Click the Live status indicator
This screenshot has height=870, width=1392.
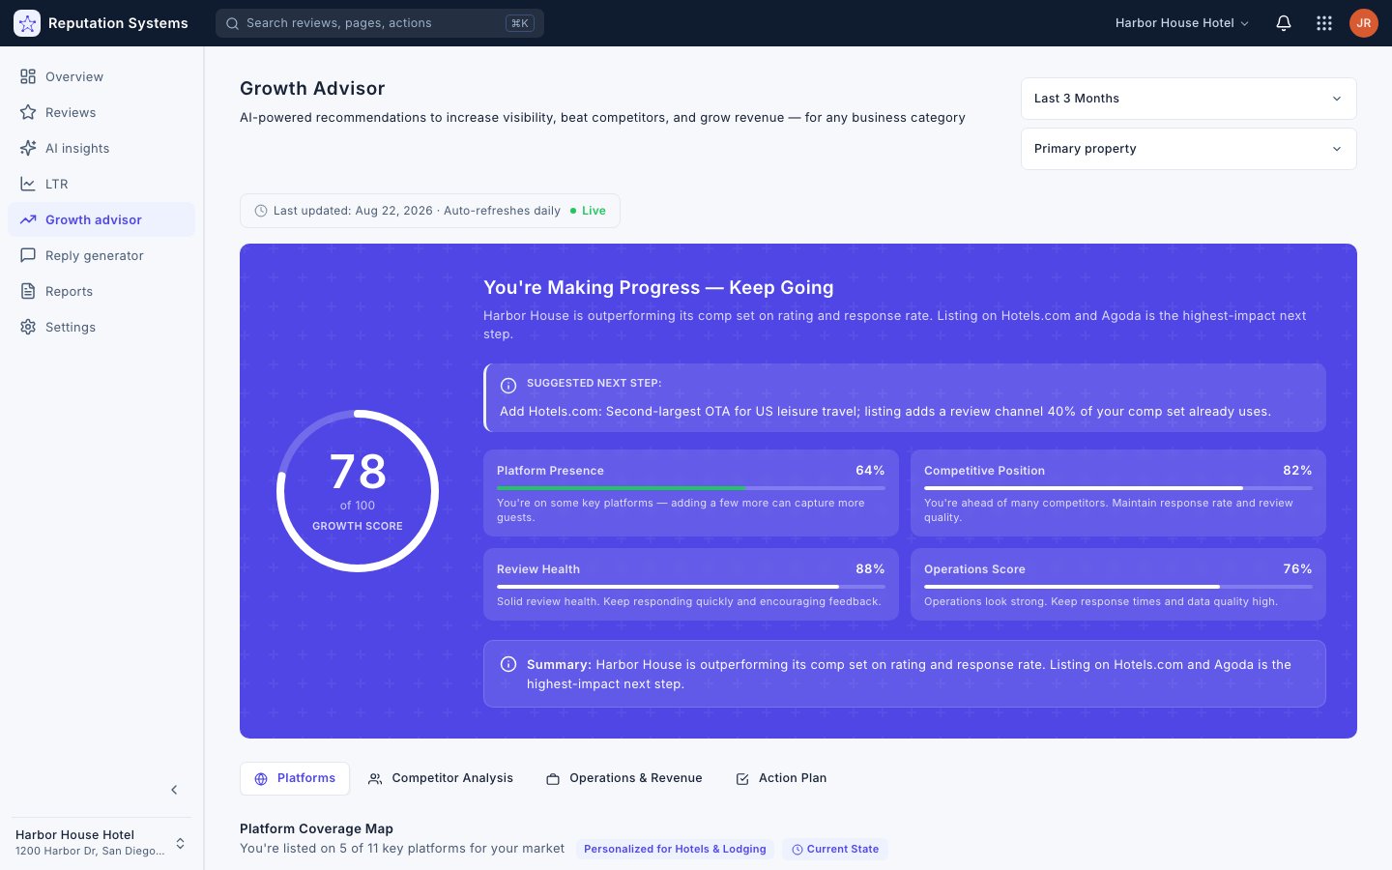click(588, 211)
